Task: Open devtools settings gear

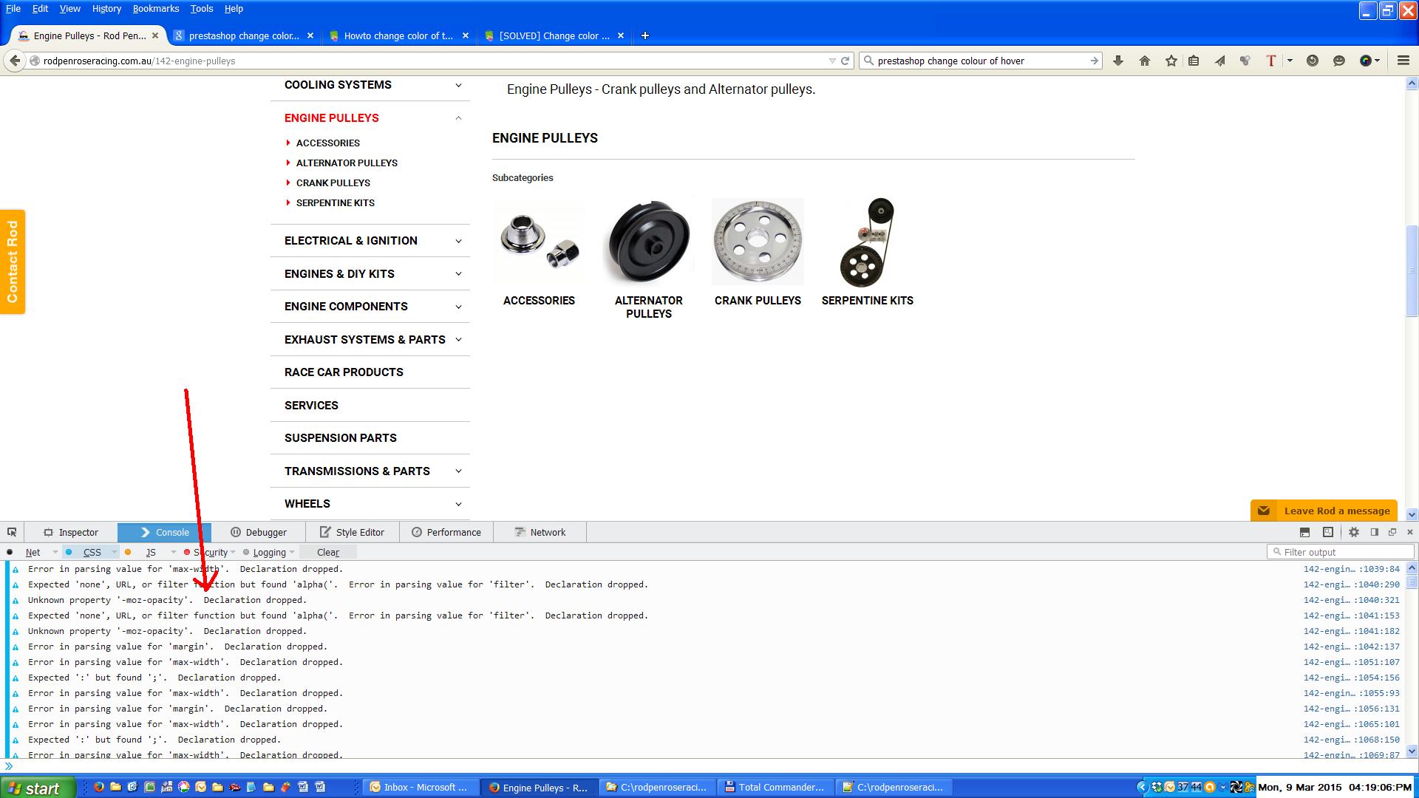Action: (1354, 532)
